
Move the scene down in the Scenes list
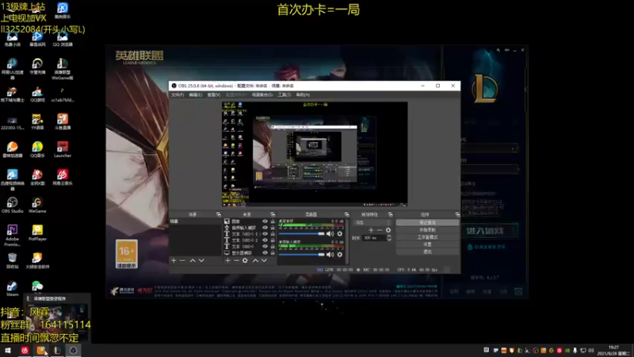[x=201, y=261]
